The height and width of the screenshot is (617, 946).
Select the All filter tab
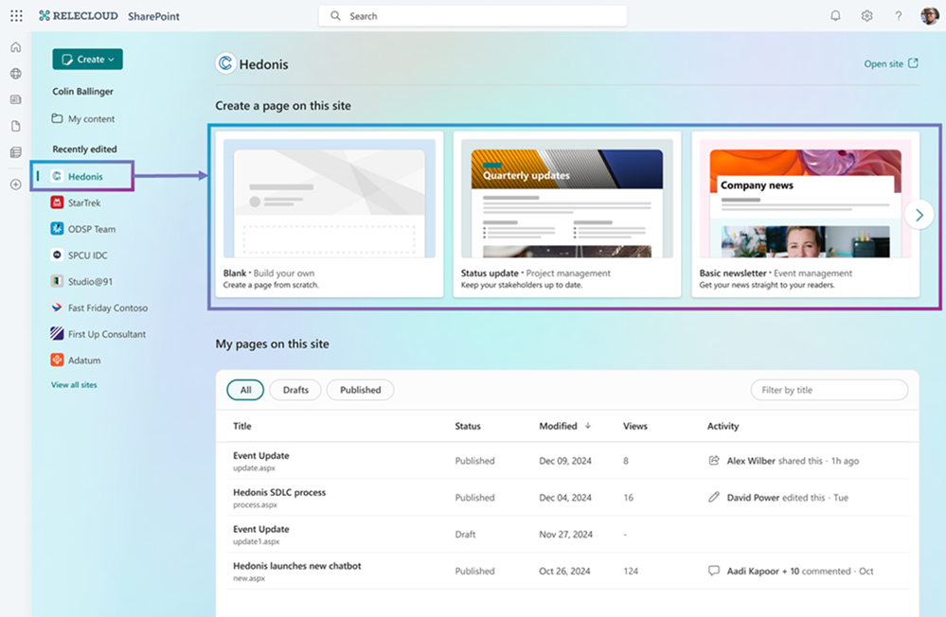point(245,390)
